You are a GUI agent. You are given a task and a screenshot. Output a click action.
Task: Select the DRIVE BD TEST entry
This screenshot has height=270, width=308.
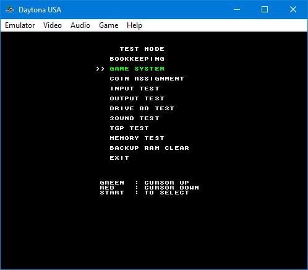tap(142, 108)
